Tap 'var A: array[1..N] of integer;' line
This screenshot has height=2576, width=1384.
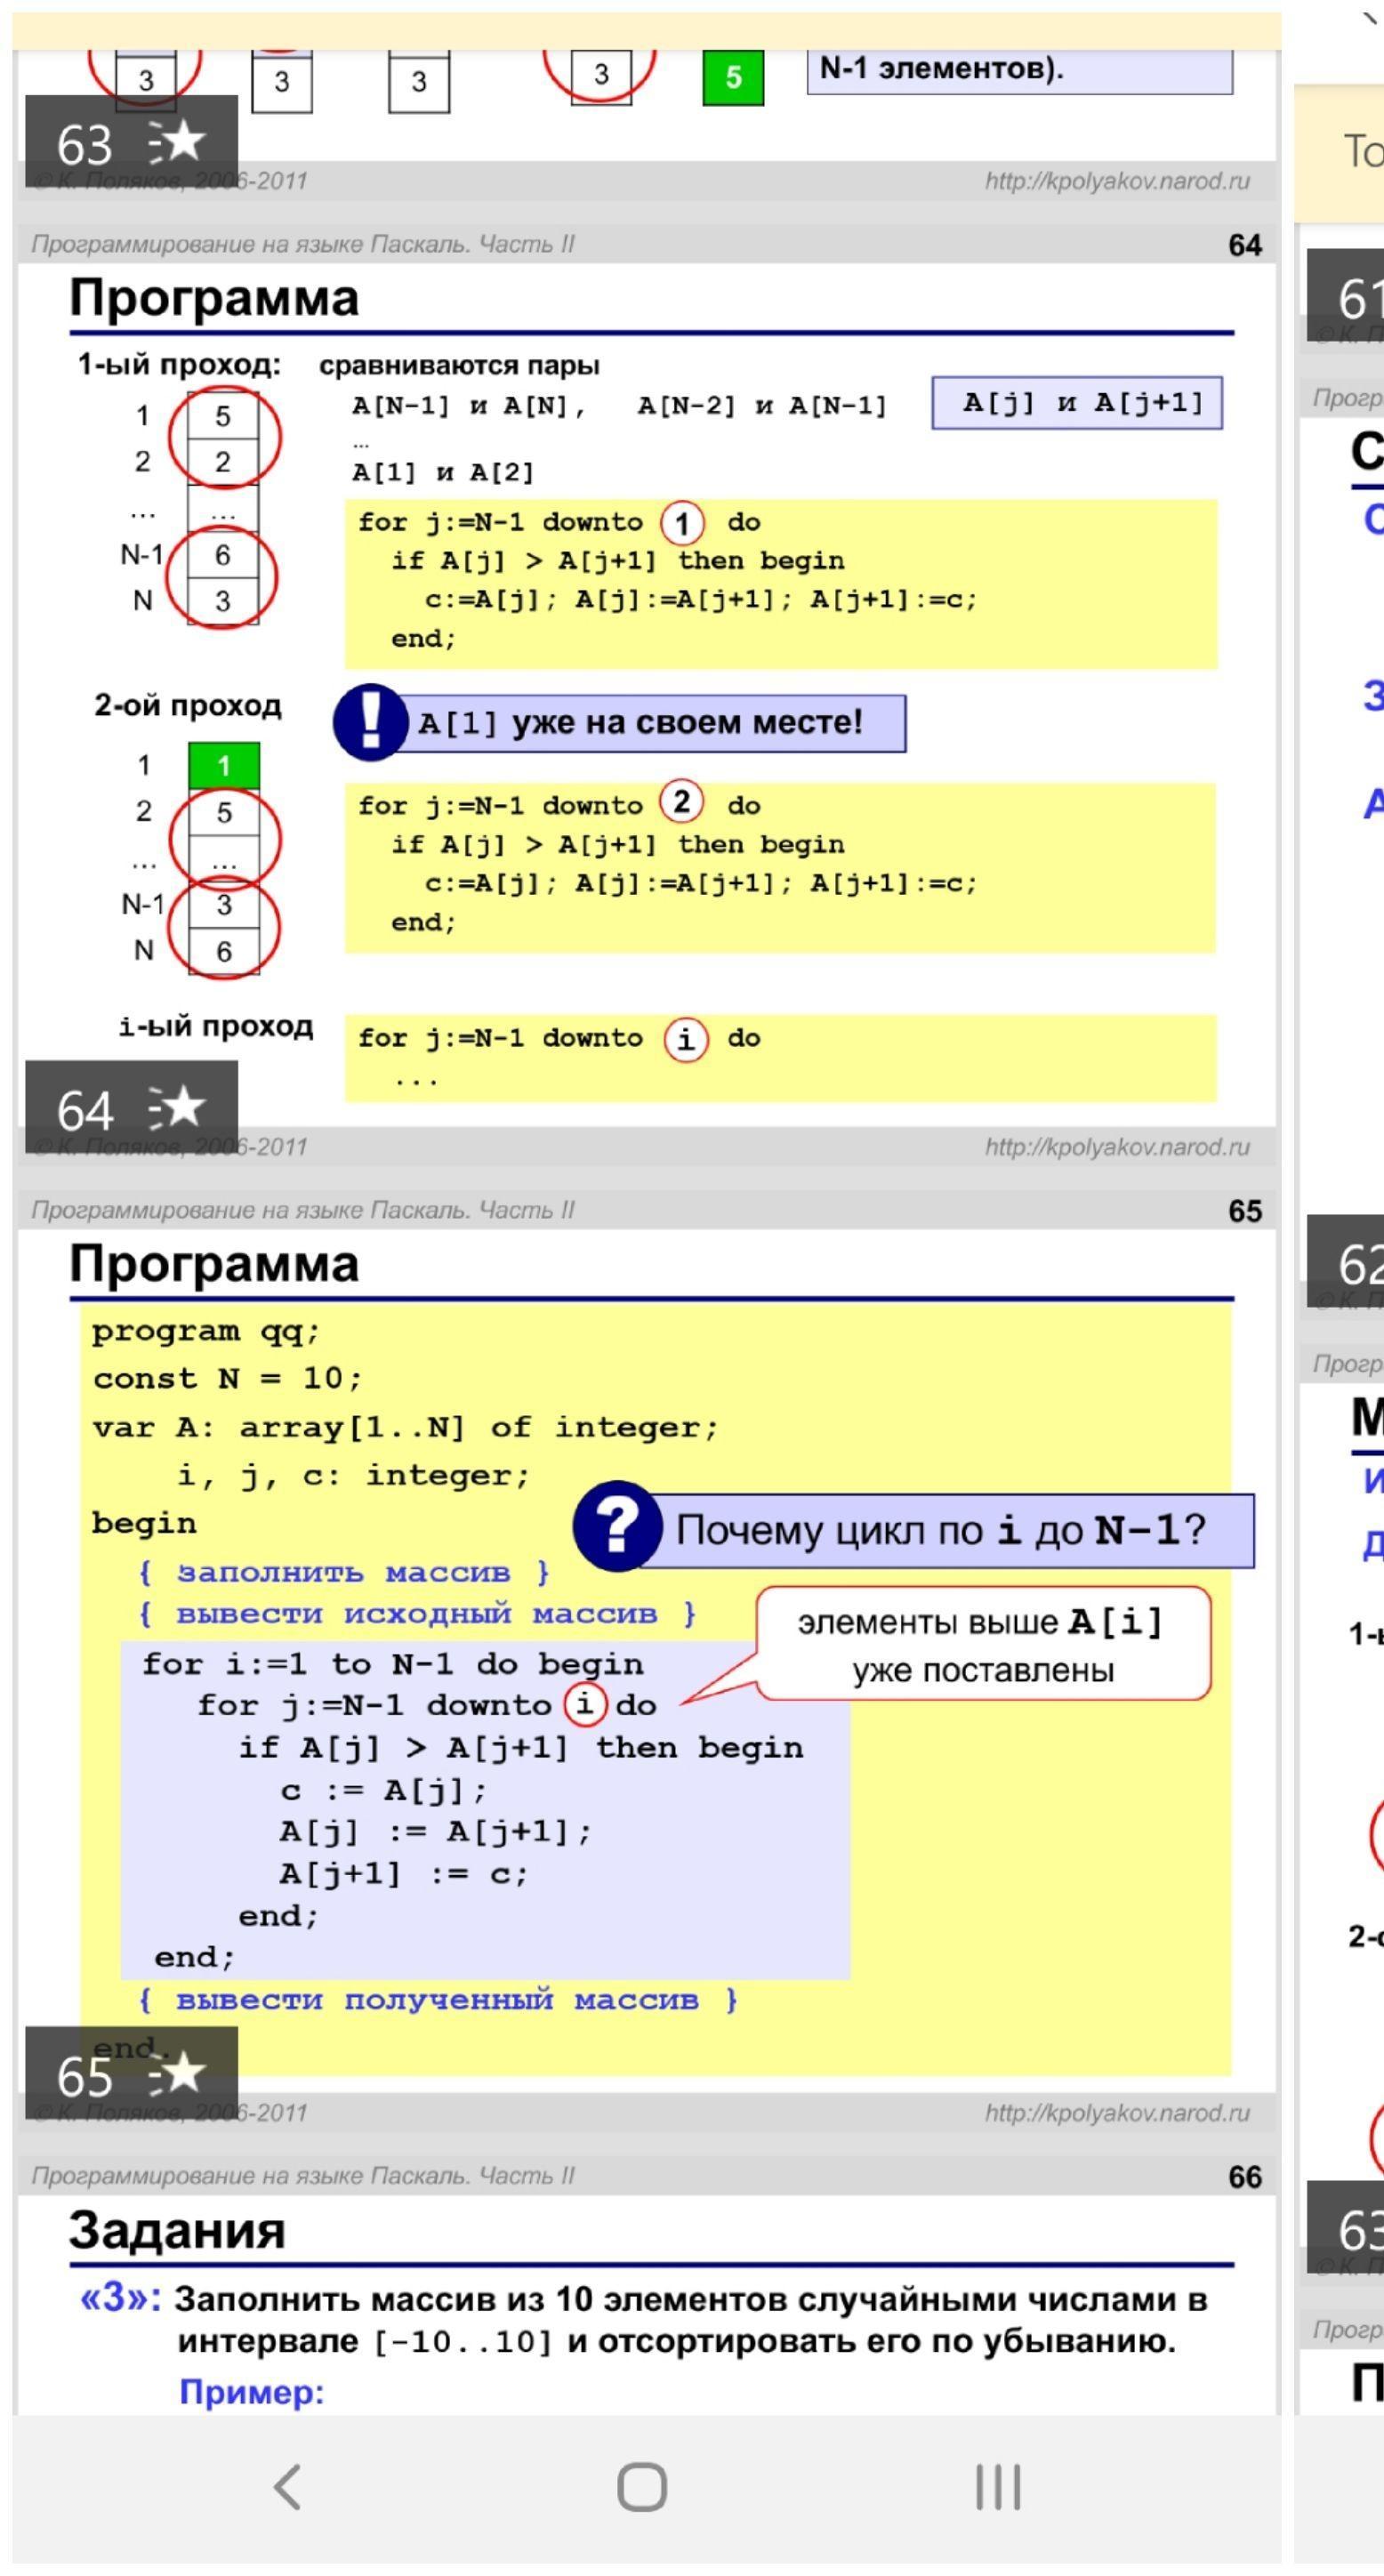(405, 1427)
